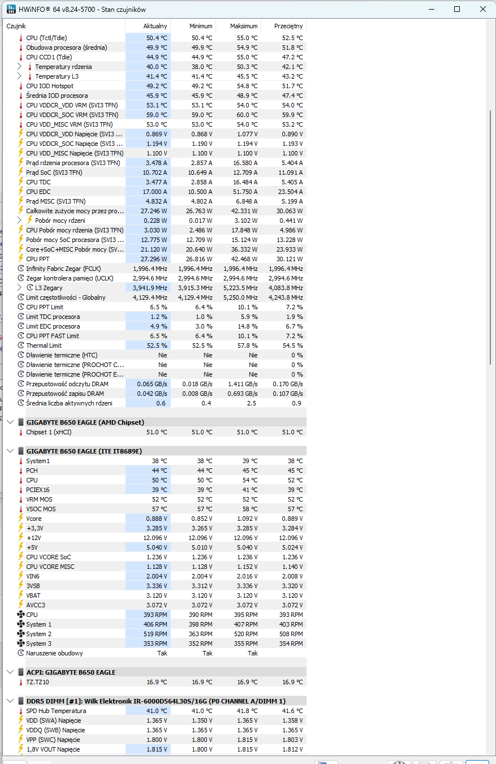Click the clock icon beside Infinity Fabric Zegar
The width and height of the screenshot is (496, 764).
coord(21,269)
